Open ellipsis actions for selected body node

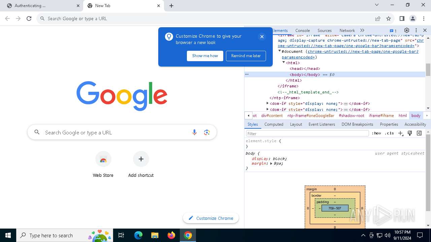point(247,74)
